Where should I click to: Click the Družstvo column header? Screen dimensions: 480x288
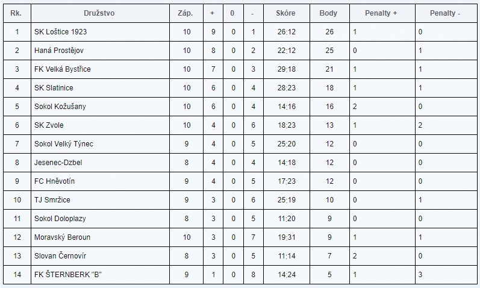click(x=100, y=13)
